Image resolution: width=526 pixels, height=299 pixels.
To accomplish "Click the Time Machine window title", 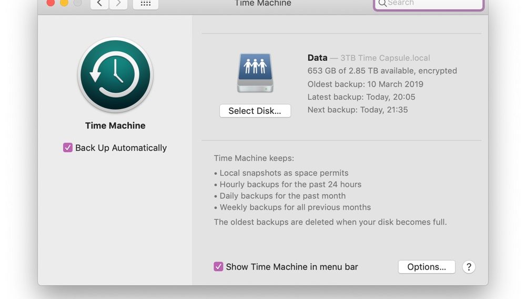I will click(263, 3).
